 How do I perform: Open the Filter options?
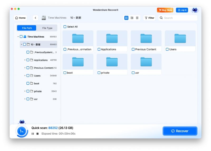[149, 18]
